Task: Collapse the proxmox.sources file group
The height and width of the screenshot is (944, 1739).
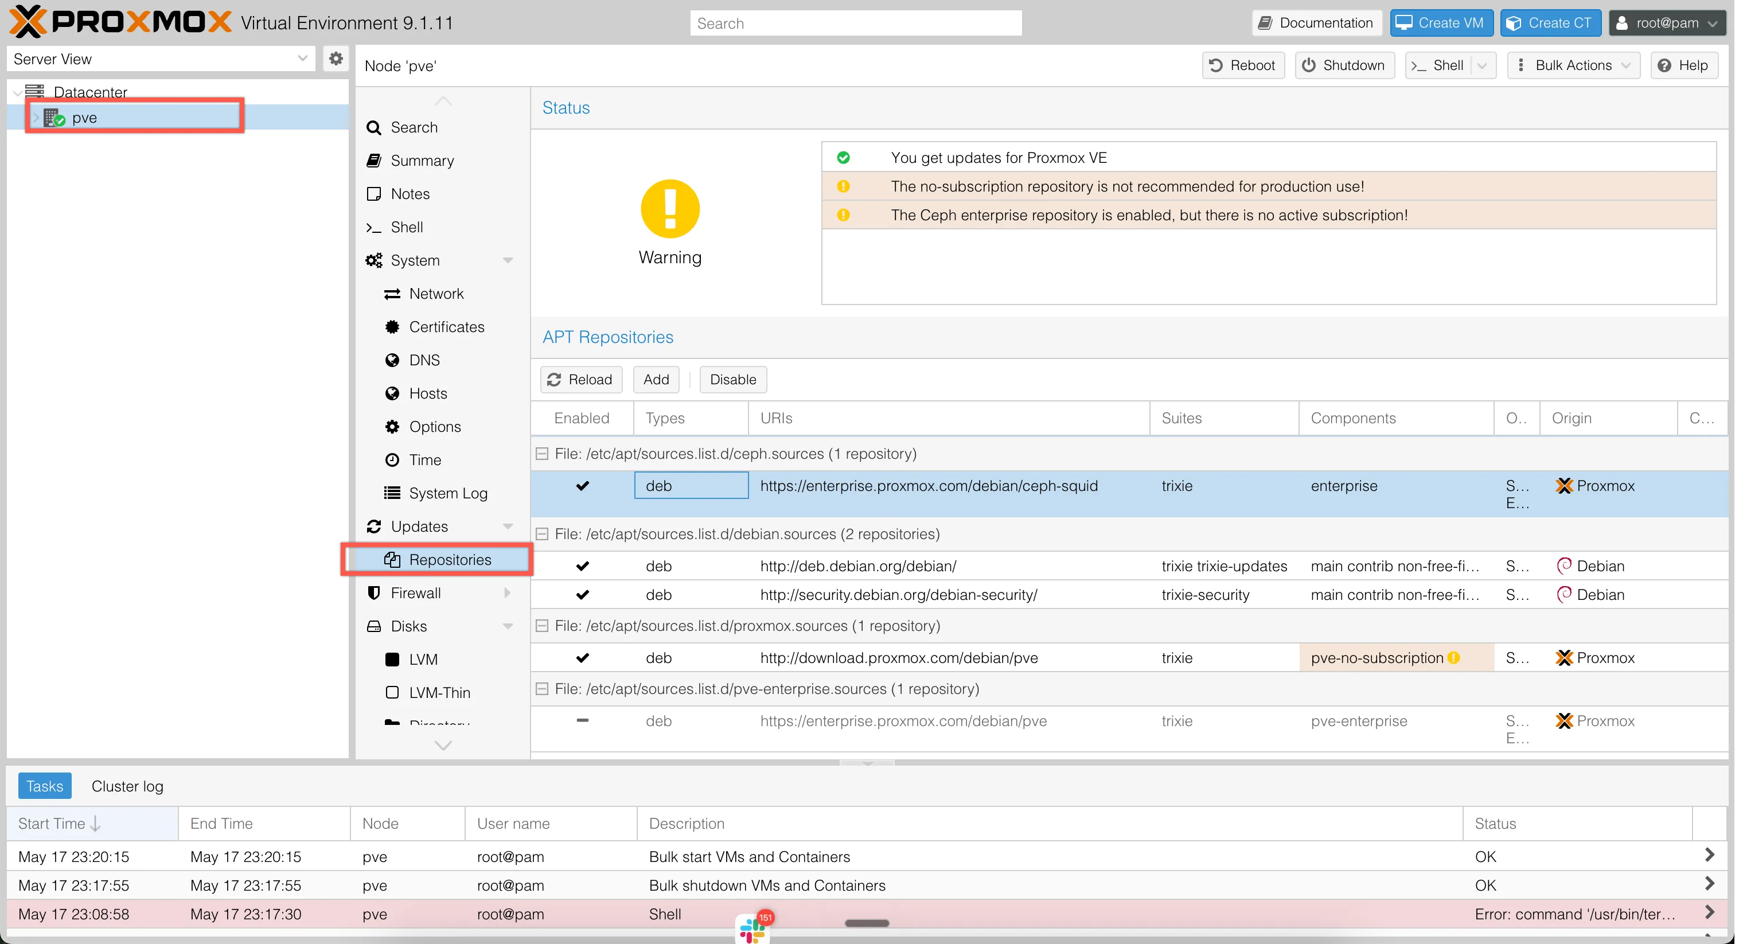Action: [542, 626]
